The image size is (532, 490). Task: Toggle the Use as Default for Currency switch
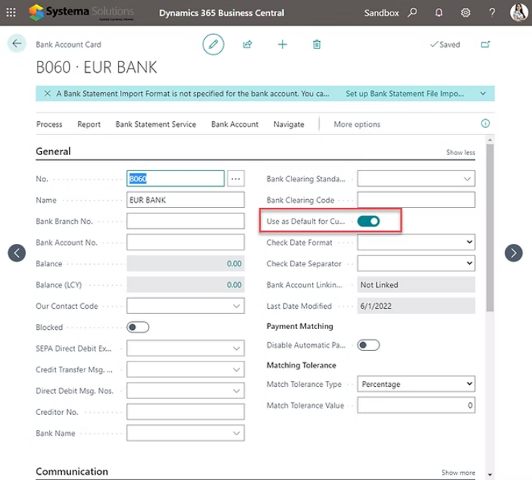tap(368, 221)
